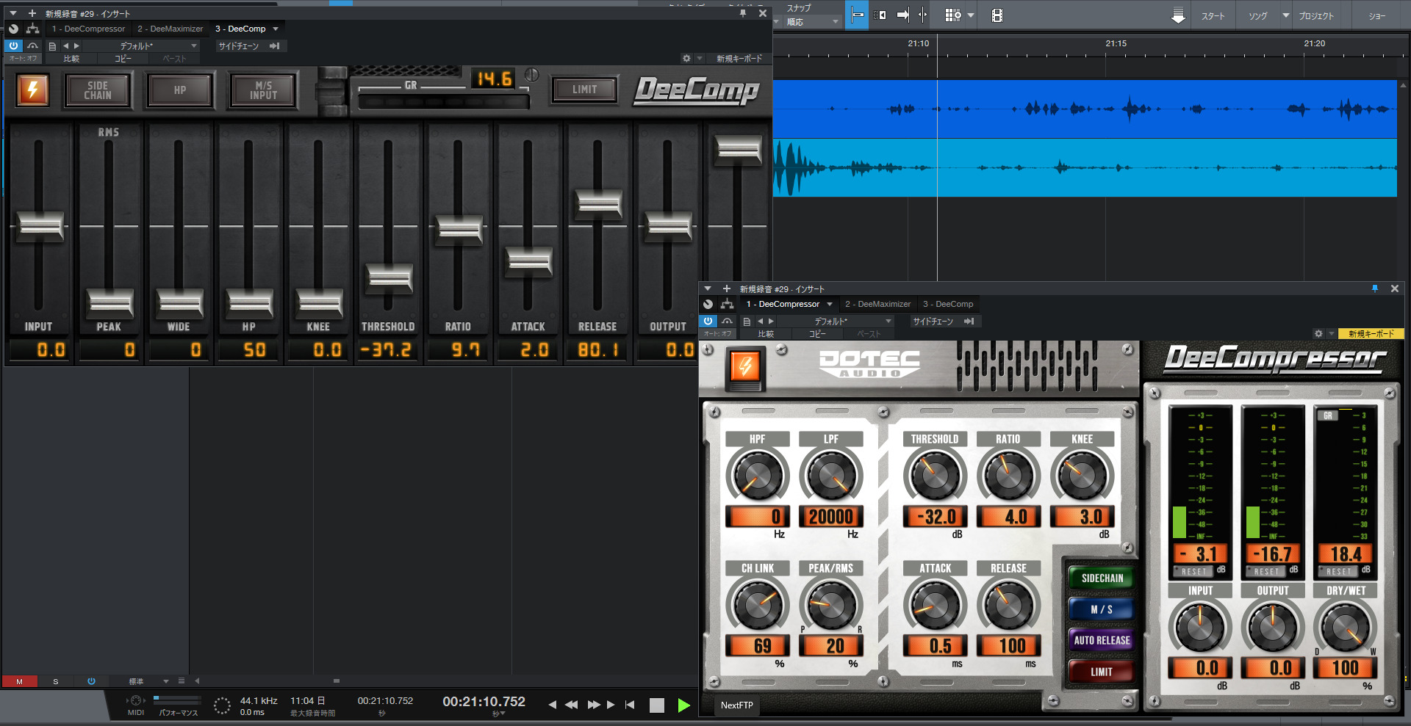Viewport: 1411px width, 726px height.
Task: Click 比較 compare button in DeeComp window
Action: click(x=71, y=59)
